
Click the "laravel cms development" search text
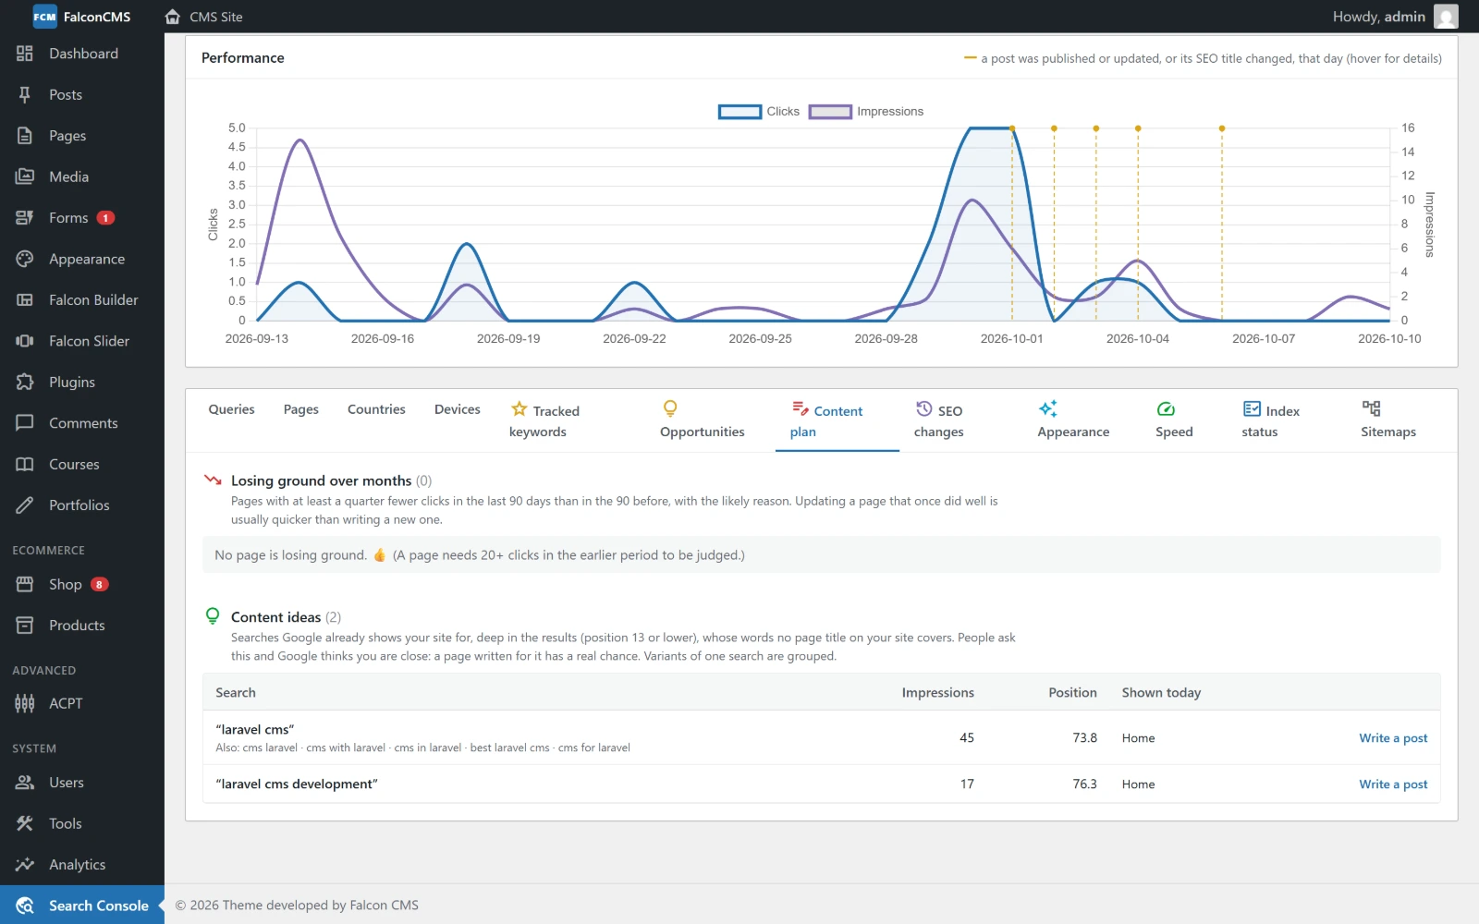tap(297, 784)
